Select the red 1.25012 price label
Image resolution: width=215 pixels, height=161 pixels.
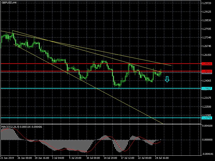point(207,71)
